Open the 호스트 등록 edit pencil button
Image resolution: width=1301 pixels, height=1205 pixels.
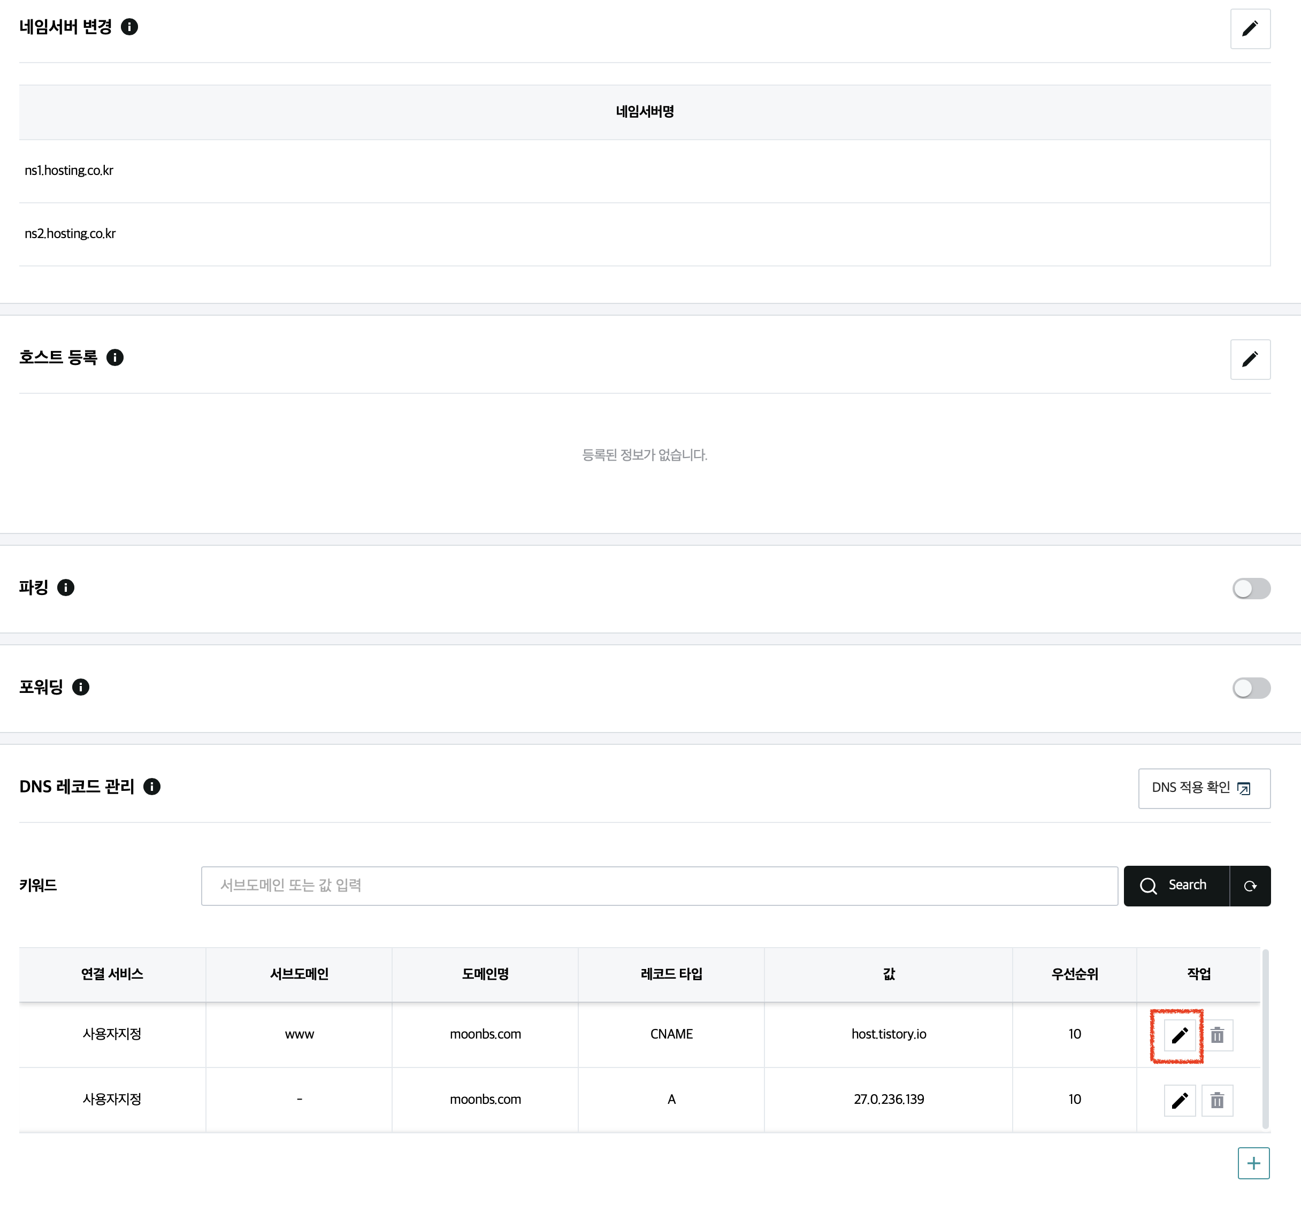point(1250,359)
